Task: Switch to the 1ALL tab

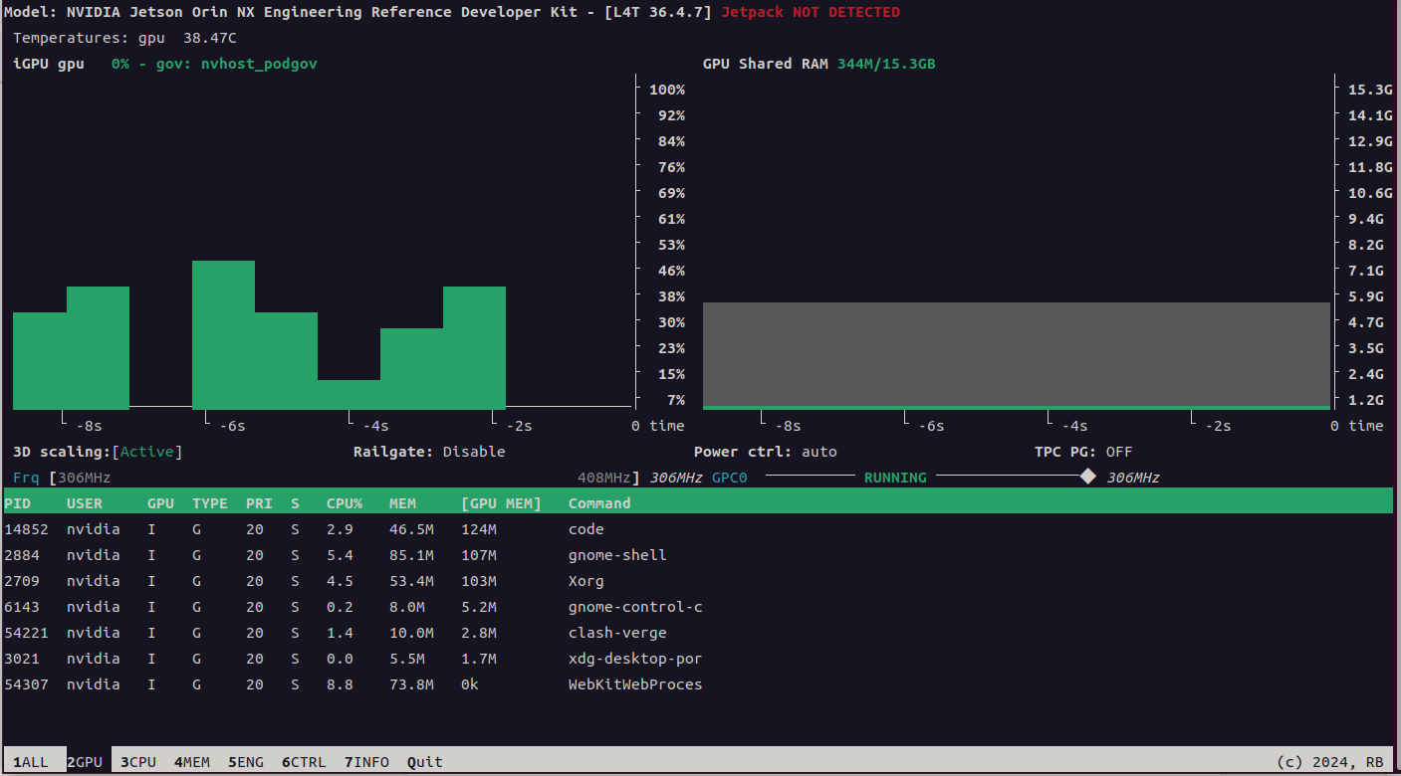Action: coord(30,762)
